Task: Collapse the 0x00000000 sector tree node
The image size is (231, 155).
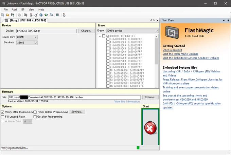Action: pyautogui.click(x=100, y=36)
